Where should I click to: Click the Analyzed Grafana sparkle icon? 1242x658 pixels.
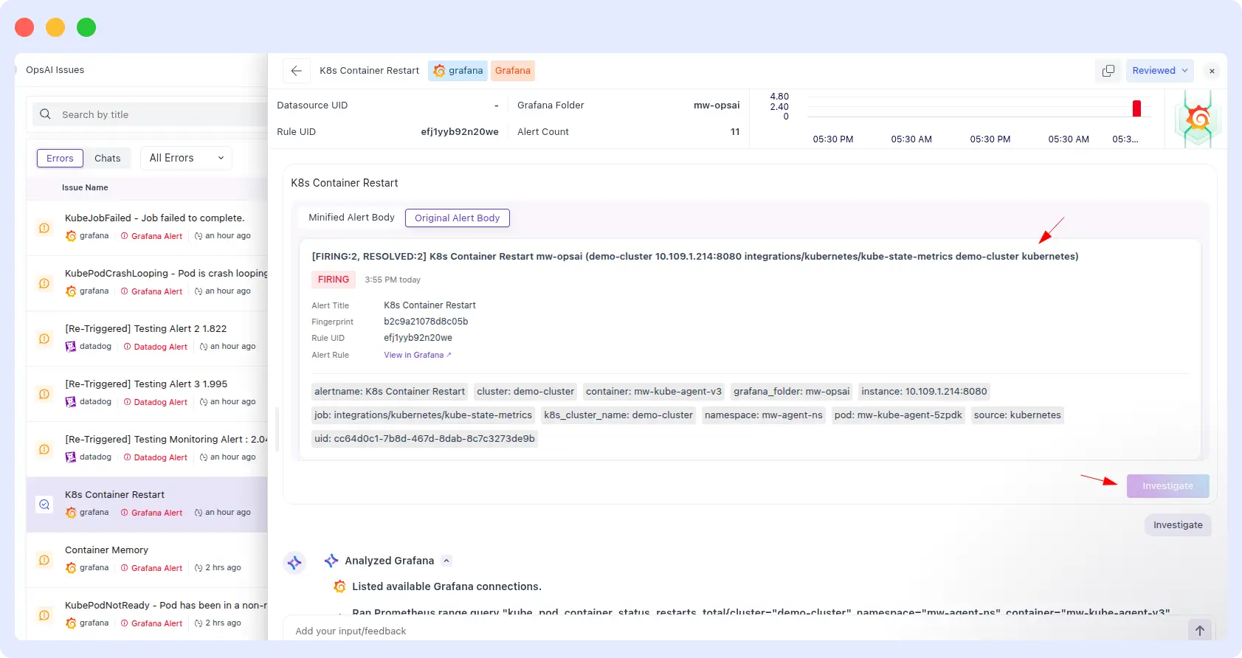coord(331,561)
